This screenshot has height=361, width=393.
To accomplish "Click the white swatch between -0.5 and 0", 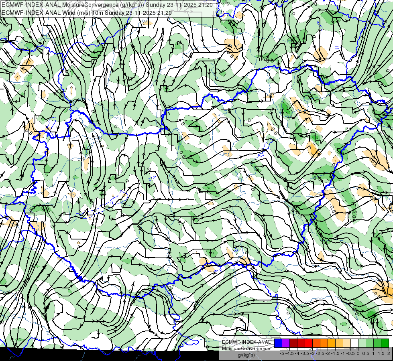I will tap(354, 343).
